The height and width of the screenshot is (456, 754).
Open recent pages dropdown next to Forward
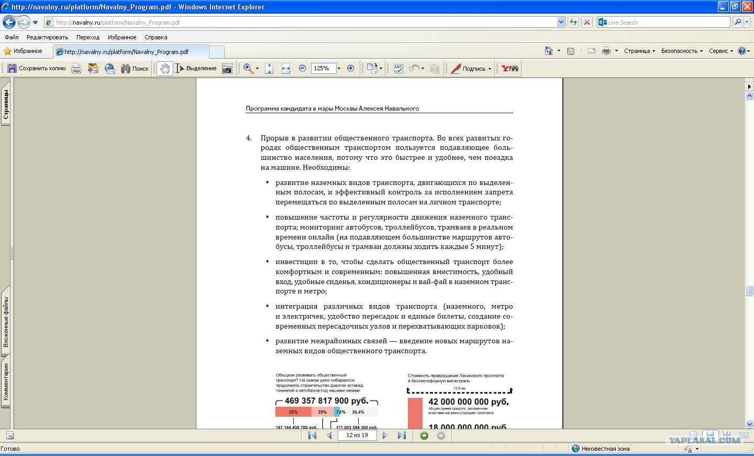35,23
